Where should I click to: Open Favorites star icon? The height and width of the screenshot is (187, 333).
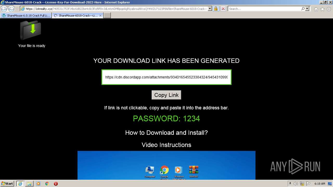322,9
